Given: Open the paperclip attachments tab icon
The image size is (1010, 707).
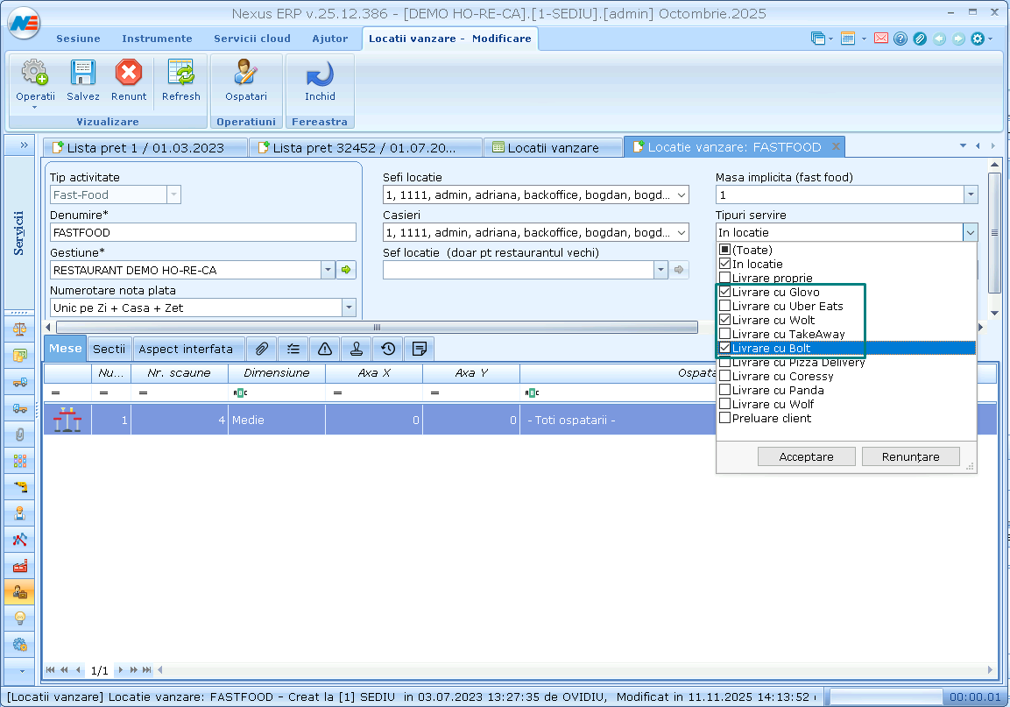Looking at the screenshot, I should (262, 349).
